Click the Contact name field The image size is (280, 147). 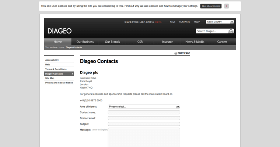(x=144, y=112)
